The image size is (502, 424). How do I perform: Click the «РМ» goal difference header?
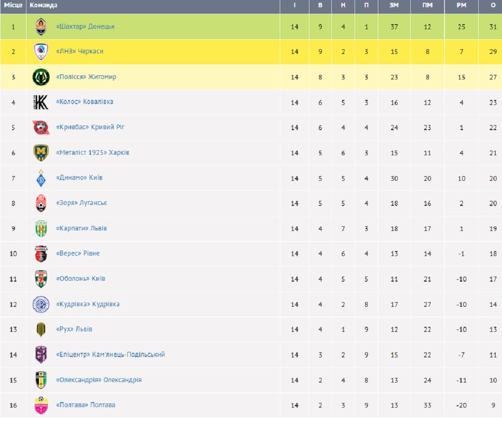(461, 5)
